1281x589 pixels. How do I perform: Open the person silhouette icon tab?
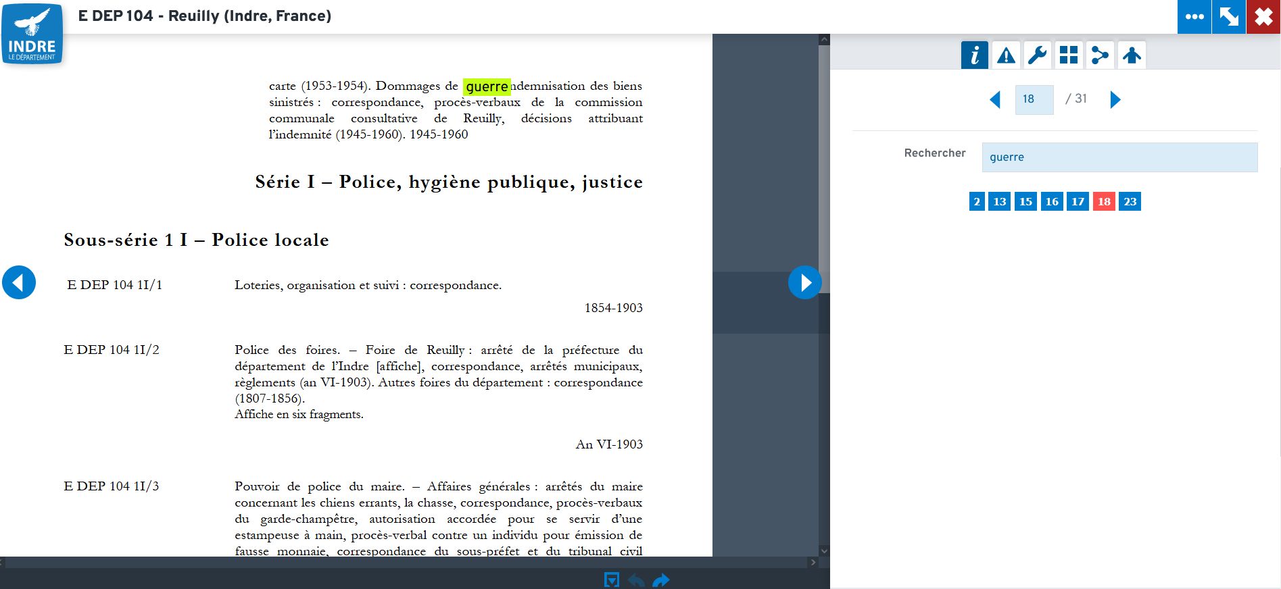[x=1132, y=55]
